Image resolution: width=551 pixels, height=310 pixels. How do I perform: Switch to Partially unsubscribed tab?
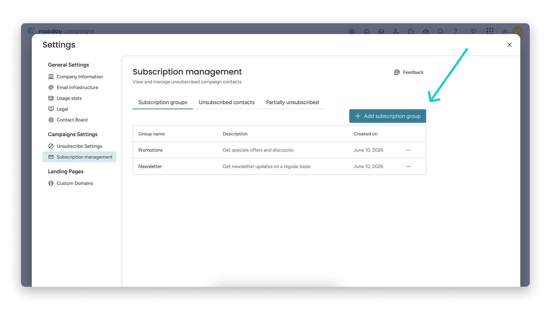coord(292,102)
